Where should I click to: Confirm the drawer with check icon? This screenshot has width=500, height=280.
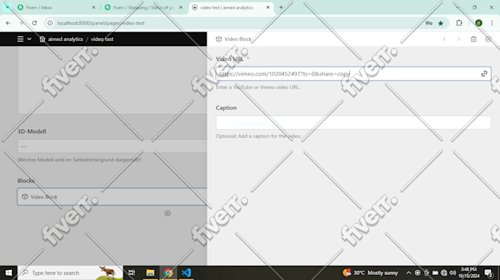pyautogui.click(x=488, y=39)
